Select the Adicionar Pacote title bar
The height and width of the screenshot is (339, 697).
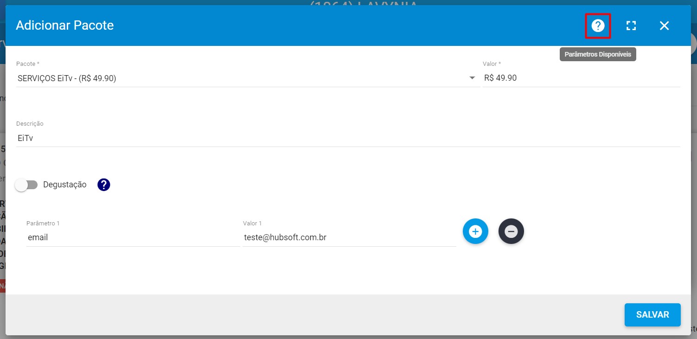pos(64,26)
